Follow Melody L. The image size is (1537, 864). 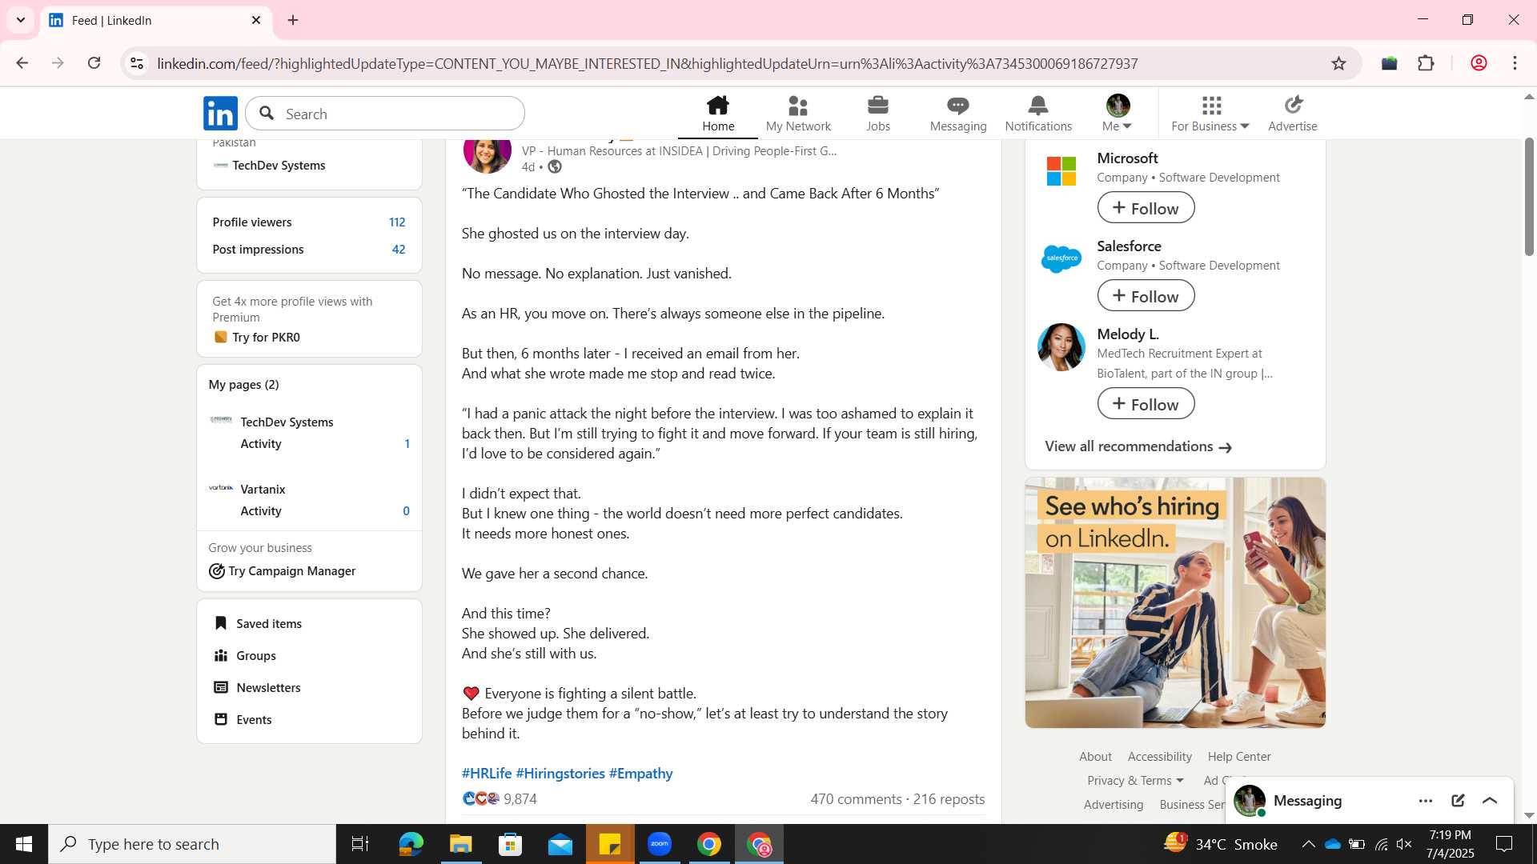[x=1146, y=404]
